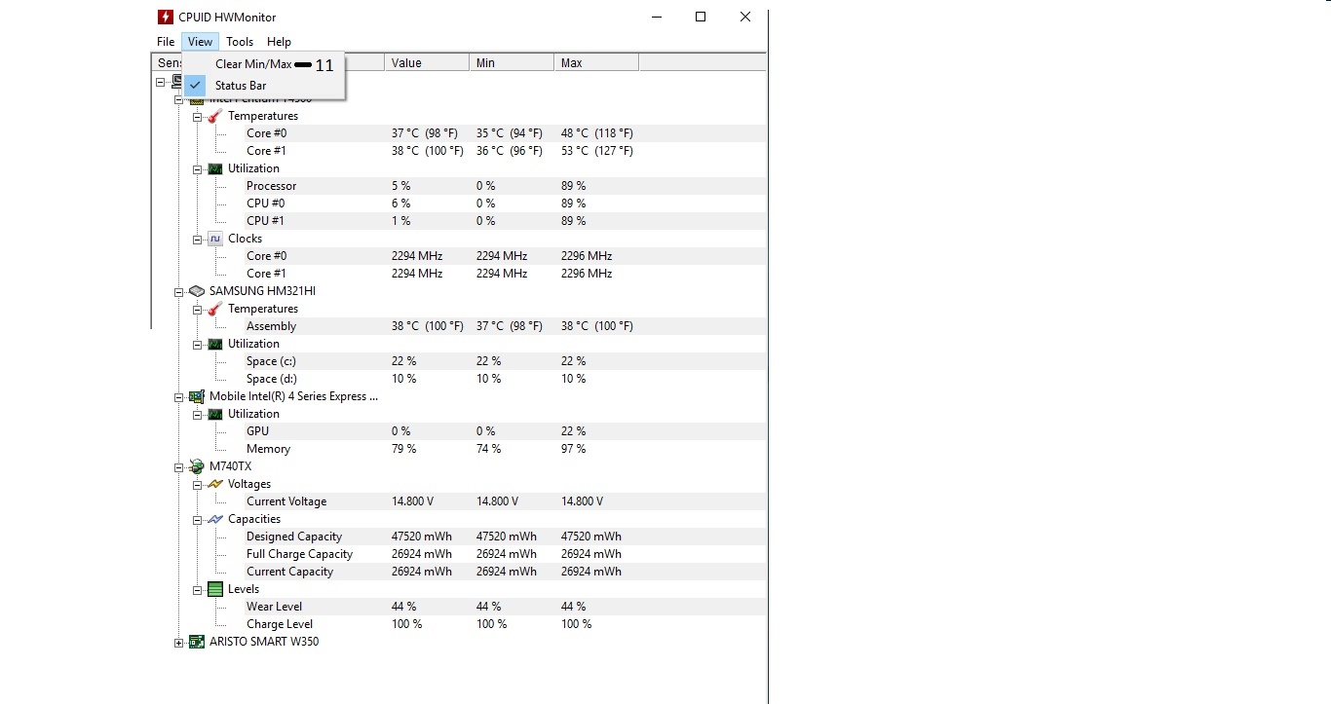
Task: Maximize the HWMonitor window
Action: point(700,17)
